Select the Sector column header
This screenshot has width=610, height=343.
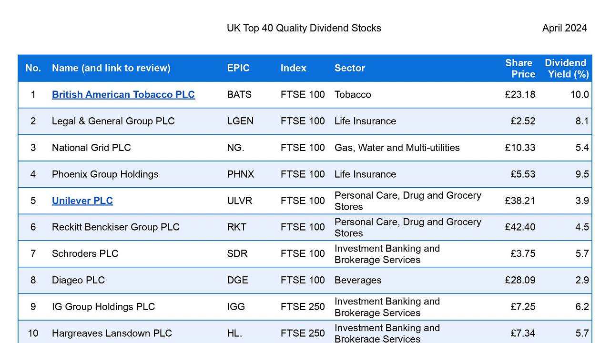point(350,68)
